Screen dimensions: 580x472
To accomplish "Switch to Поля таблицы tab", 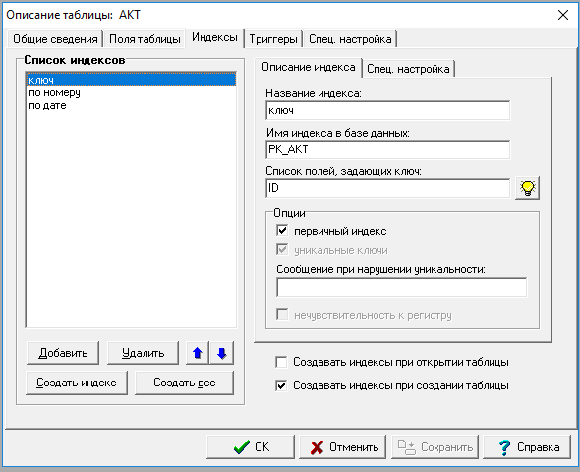I will pos(145,39).
